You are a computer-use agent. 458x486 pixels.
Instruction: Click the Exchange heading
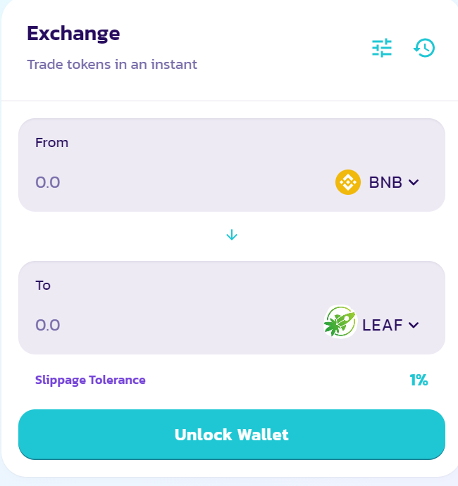point(73,34)
